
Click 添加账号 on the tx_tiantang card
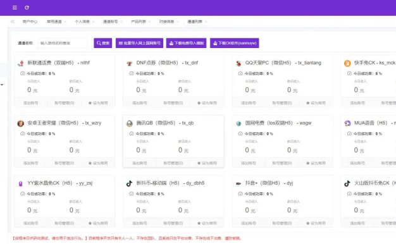(249, 103)
